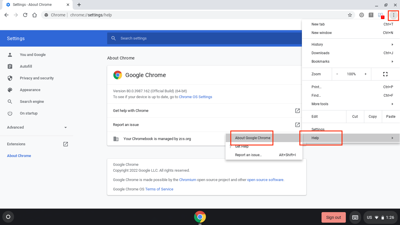Close the Settings - About Chrome tab
This screenshot has width=400, height=225.
pyautogui.click(x=68, y=5)
